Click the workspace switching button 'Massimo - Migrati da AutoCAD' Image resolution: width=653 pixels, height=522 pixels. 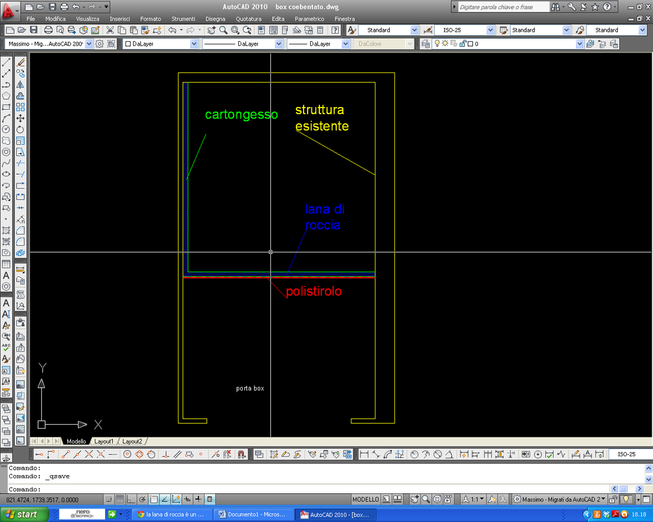pos(560,499)
